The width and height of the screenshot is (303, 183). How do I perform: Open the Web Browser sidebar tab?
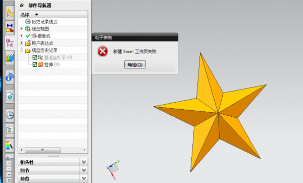click(x=10, y=96)
